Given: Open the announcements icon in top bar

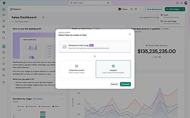Looking at the screenshot, I should (x=181, y=3).
